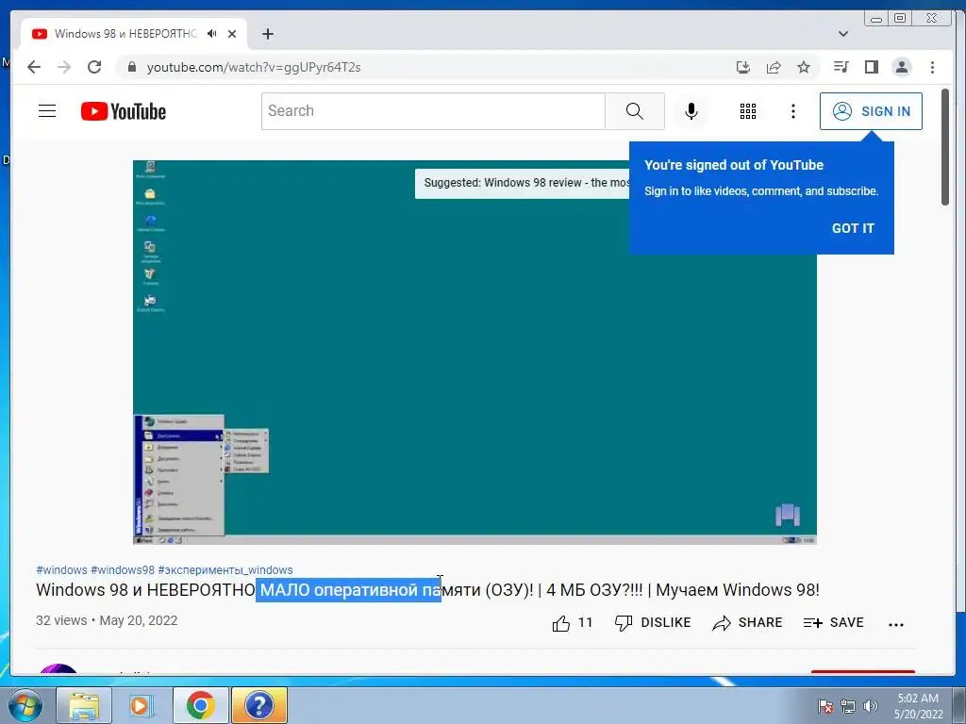Open Windows Explorer from taskbar

click(x=84, y=705)
